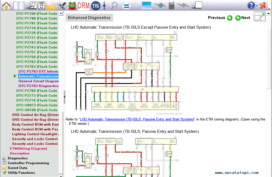Screen dimensions: 272x177
Task: Launch the TIS blue circle icon
Action: (96, 6)
